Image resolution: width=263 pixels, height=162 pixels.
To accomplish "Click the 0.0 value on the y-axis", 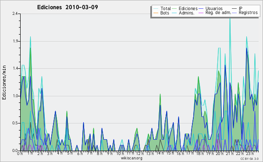I will point(15,151).
